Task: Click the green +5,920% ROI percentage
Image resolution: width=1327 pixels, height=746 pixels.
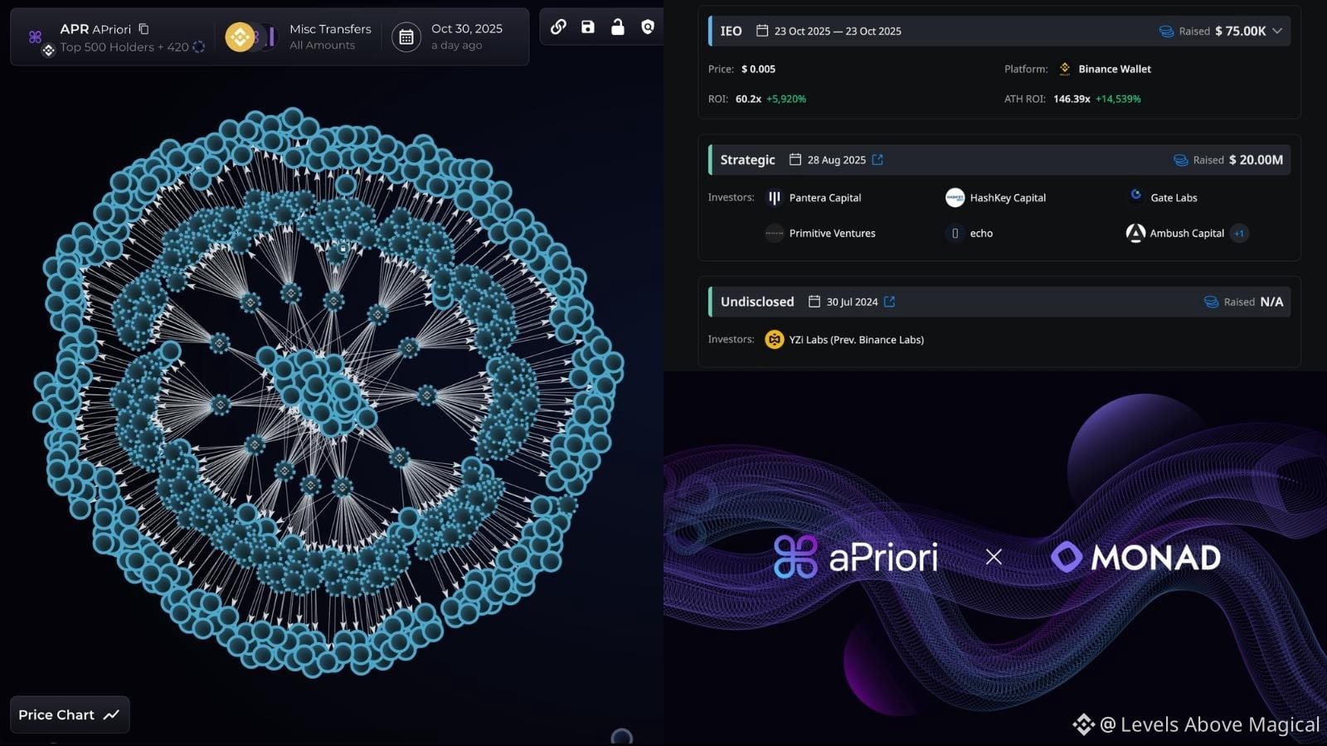Action: tap(786, 99)
